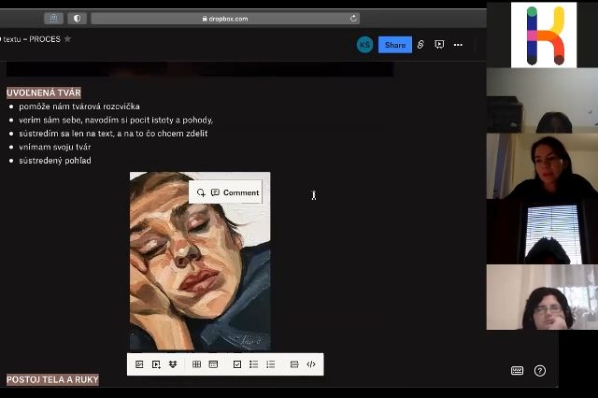Insert a bulleted list

pyautogui.click(x=253, y=364)
